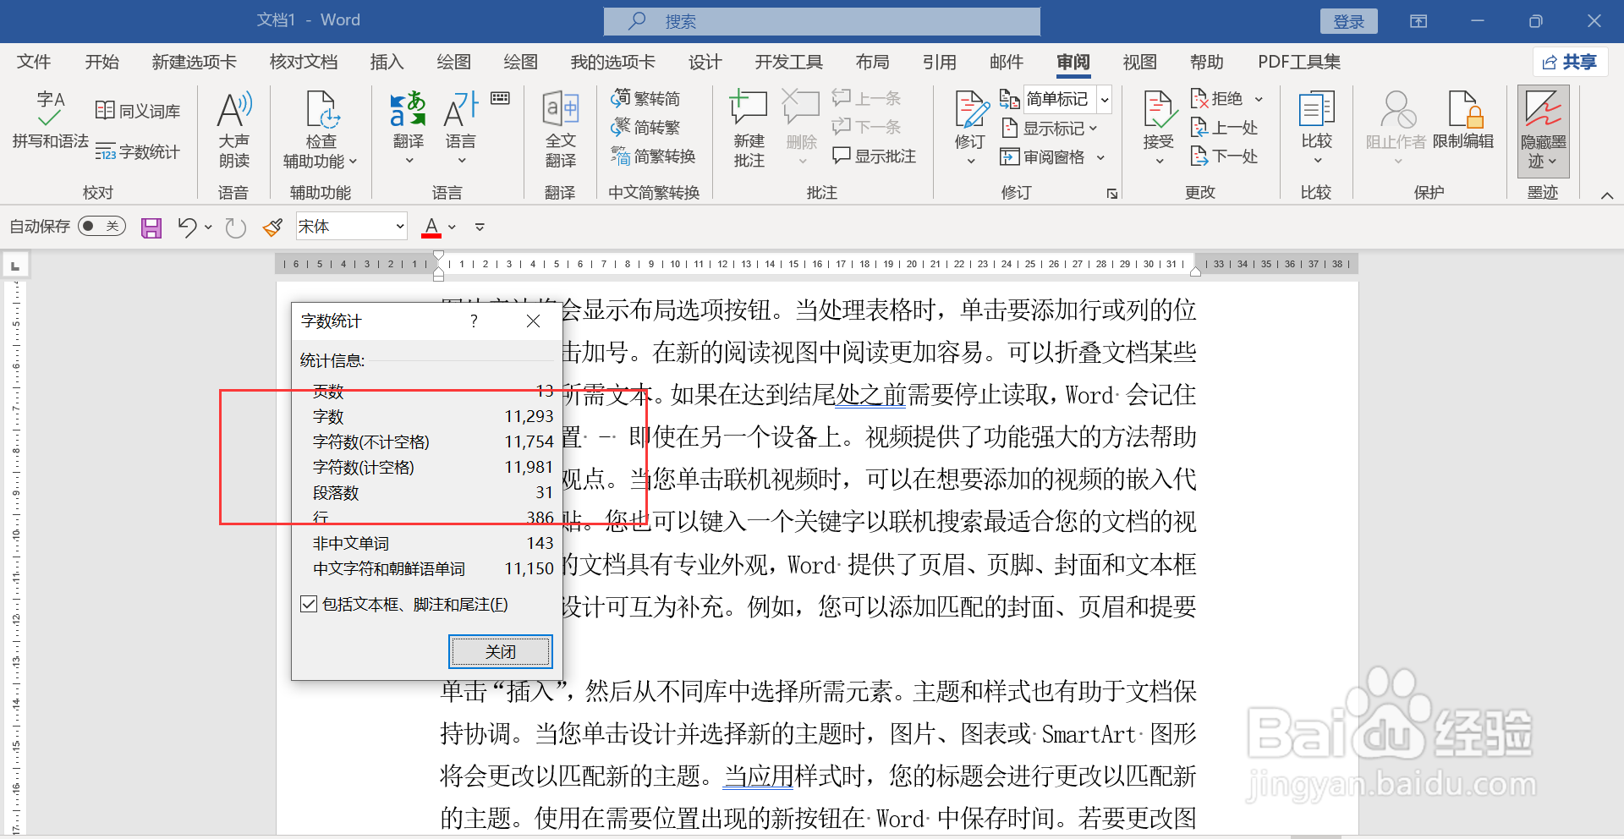
Task: Click the Undo arrow
Action: point(187,228)
